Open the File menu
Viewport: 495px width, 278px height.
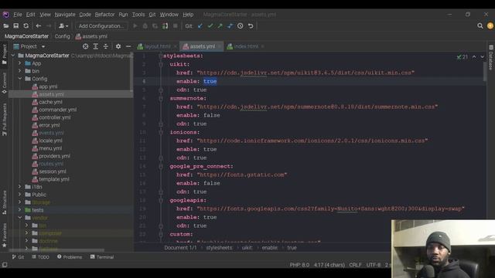18,15
